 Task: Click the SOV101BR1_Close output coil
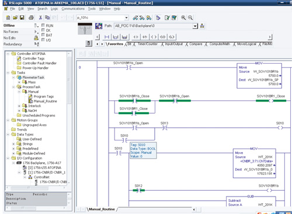pos(271,101)
